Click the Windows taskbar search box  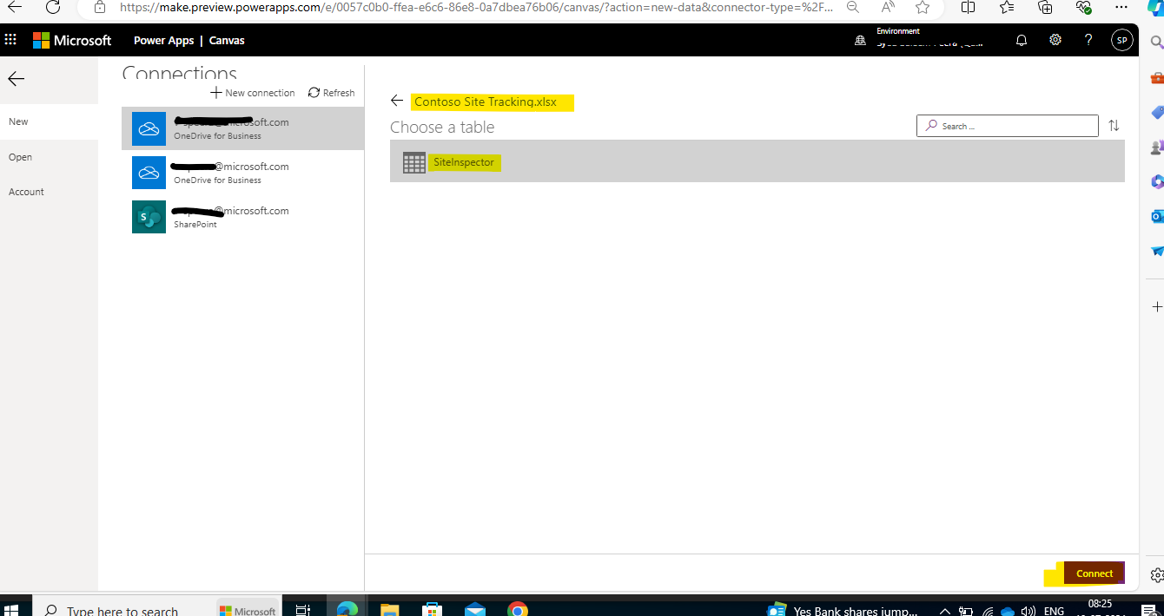click(x=122, y=610)
